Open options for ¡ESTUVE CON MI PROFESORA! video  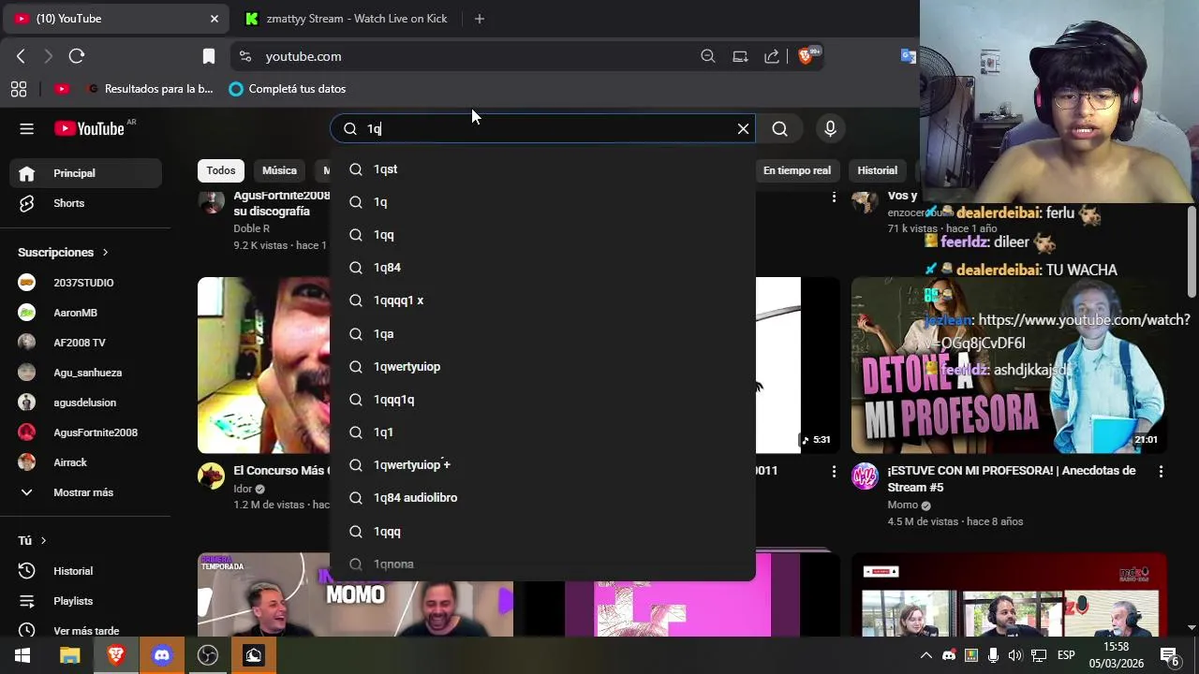click(1161, 473)
